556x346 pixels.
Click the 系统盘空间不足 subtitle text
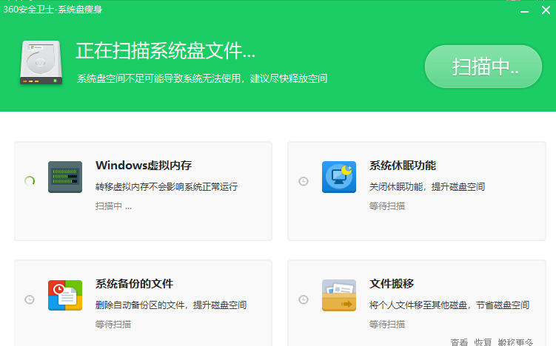[x=202, y=78]
